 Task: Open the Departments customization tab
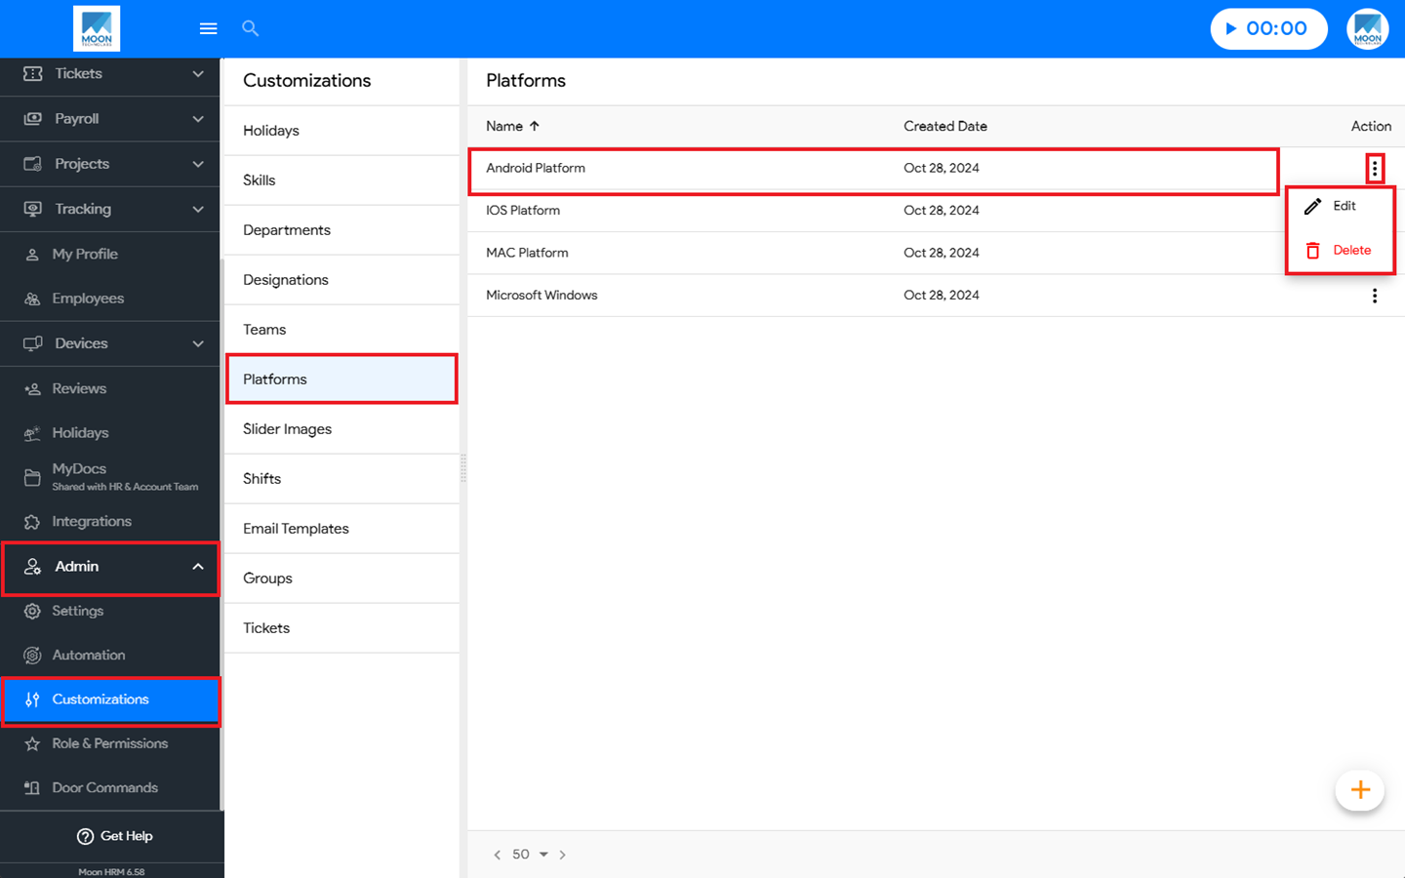coord(341,230)
